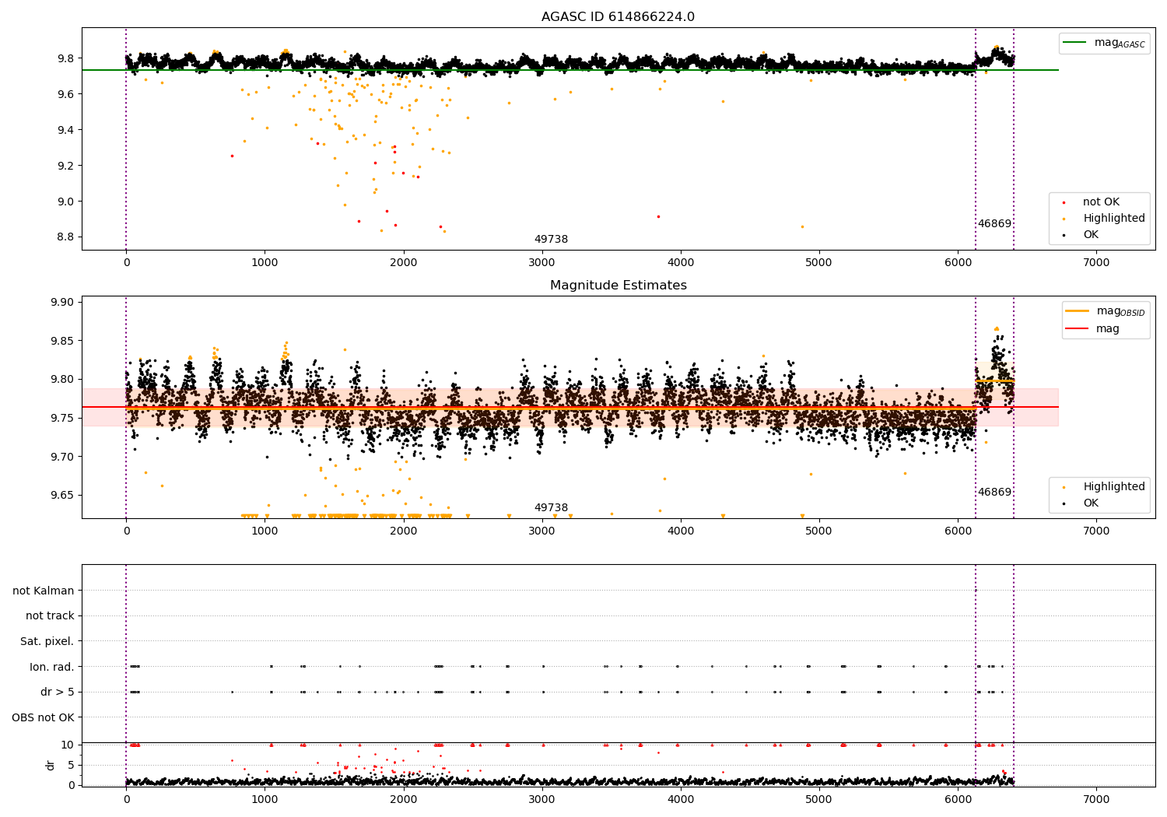Click the 9.85 y-tick in Magnitude Estimates

pos(63,341)
